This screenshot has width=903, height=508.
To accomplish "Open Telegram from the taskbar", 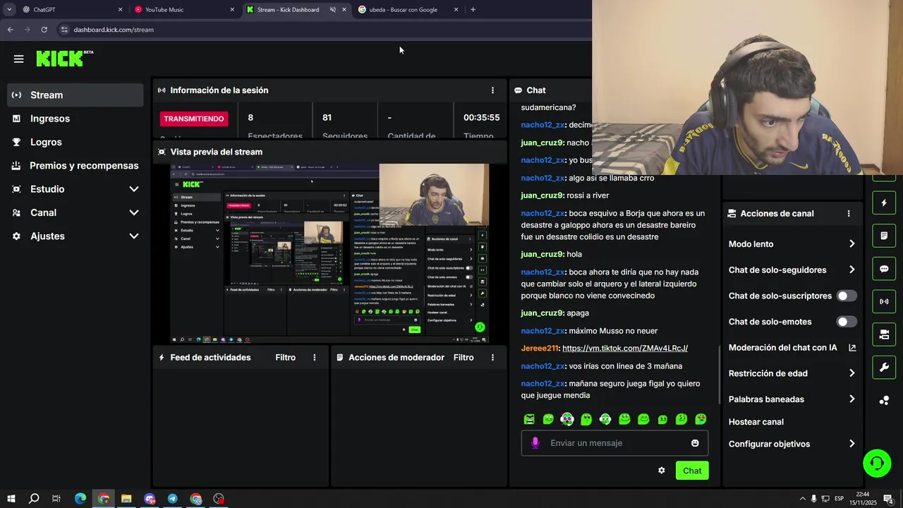I will click(173, 499).
